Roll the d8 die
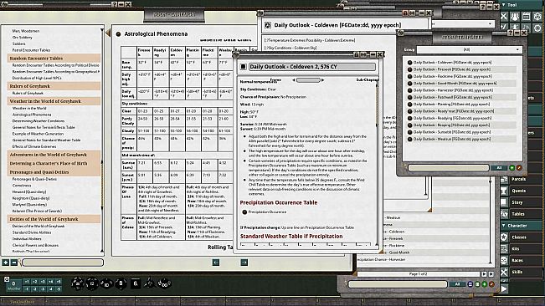 (x=121, y=283)
